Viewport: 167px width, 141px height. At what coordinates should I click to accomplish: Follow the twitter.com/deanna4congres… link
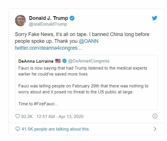[x=48, y=48]
